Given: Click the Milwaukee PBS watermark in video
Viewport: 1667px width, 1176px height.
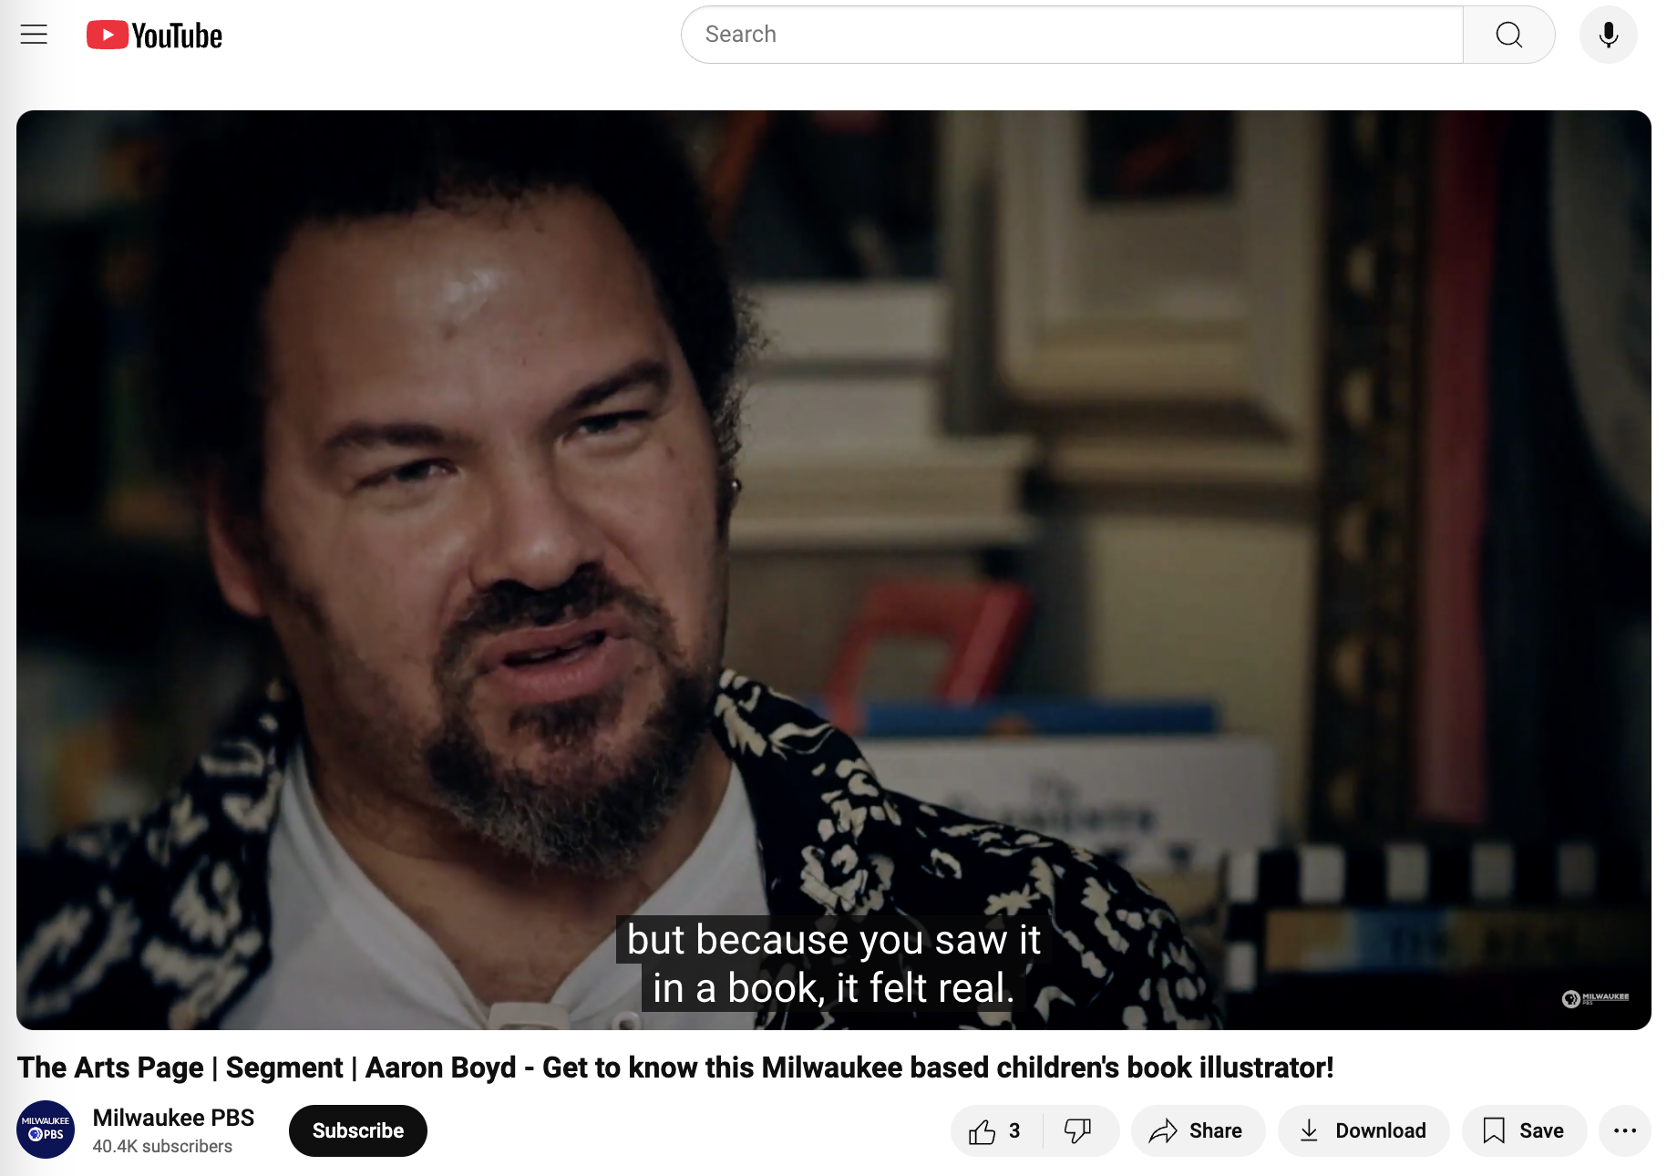Looking at the screenshot, I should [x=1595, y=999].
